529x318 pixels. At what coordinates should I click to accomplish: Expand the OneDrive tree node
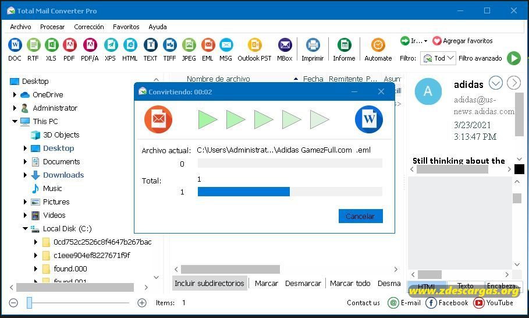tap(15, 94)
